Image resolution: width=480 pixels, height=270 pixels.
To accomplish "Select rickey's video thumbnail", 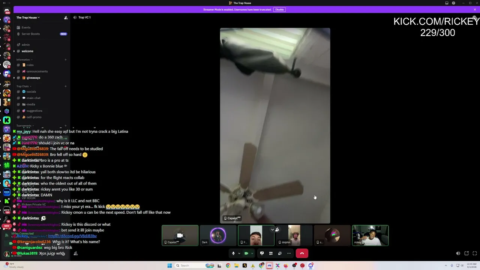I will [x=370, y=235].
